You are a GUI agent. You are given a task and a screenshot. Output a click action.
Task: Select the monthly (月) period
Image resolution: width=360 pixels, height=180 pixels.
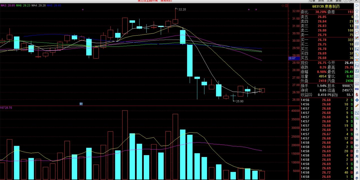coord(357,162)
